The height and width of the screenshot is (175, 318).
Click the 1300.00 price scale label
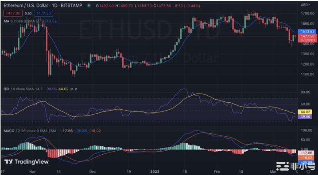pyautogui.click(x=307, y=54)
